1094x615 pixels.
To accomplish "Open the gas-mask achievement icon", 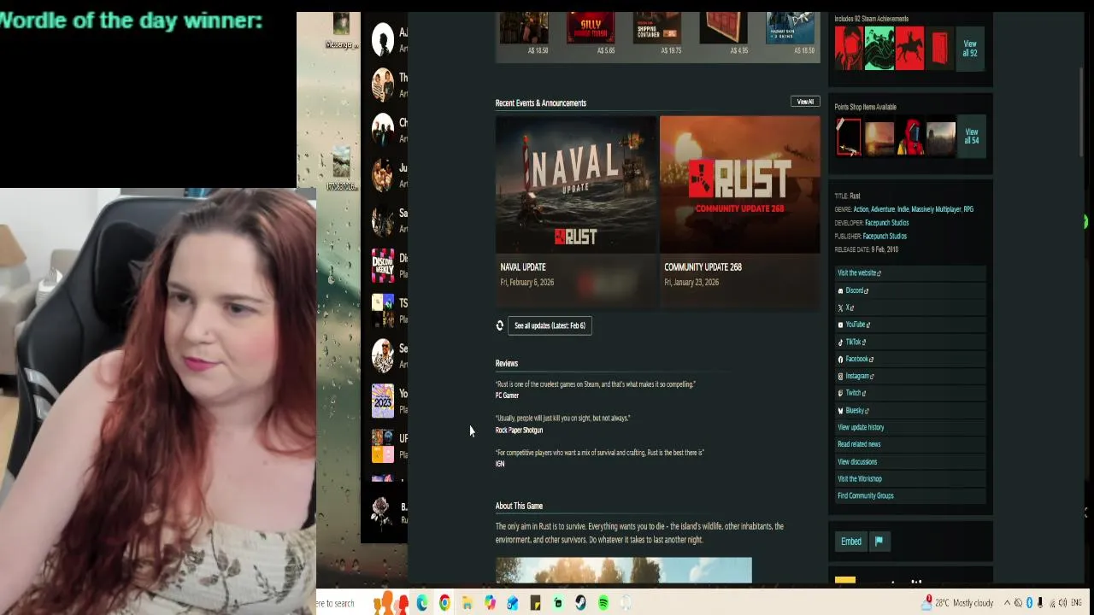I will pos(849,48).
